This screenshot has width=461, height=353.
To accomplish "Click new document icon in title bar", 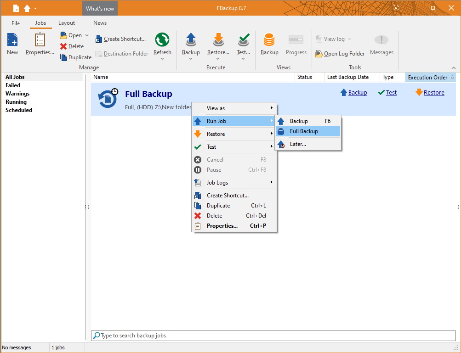I will [16, 8].
